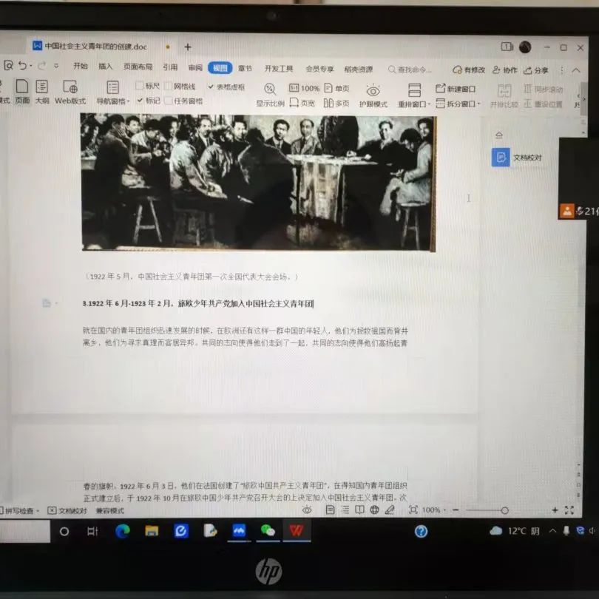This screenshot has width=599, height=599.
Task: Click the display ratio (显示比例) icon
Action: (x=270, y=94)
